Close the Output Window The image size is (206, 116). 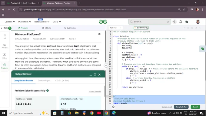tap(99, 75)
